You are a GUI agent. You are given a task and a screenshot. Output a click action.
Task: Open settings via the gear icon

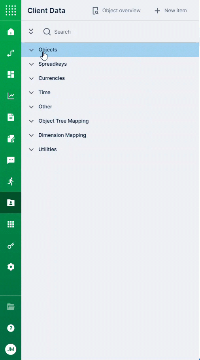tap(11, 267)
